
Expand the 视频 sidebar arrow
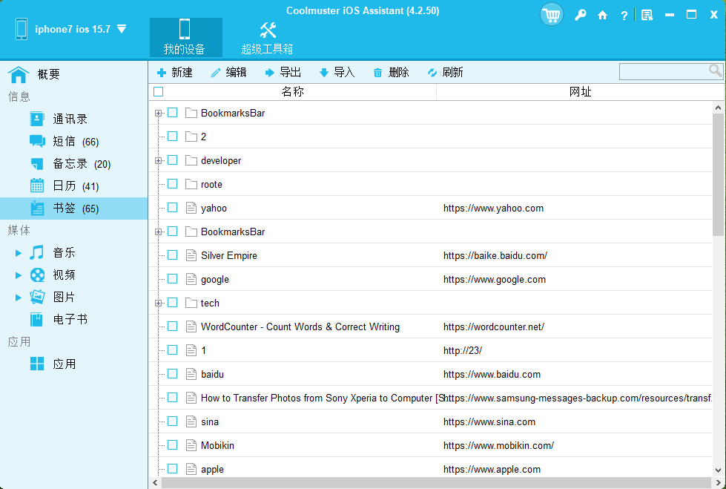[18, 275]
